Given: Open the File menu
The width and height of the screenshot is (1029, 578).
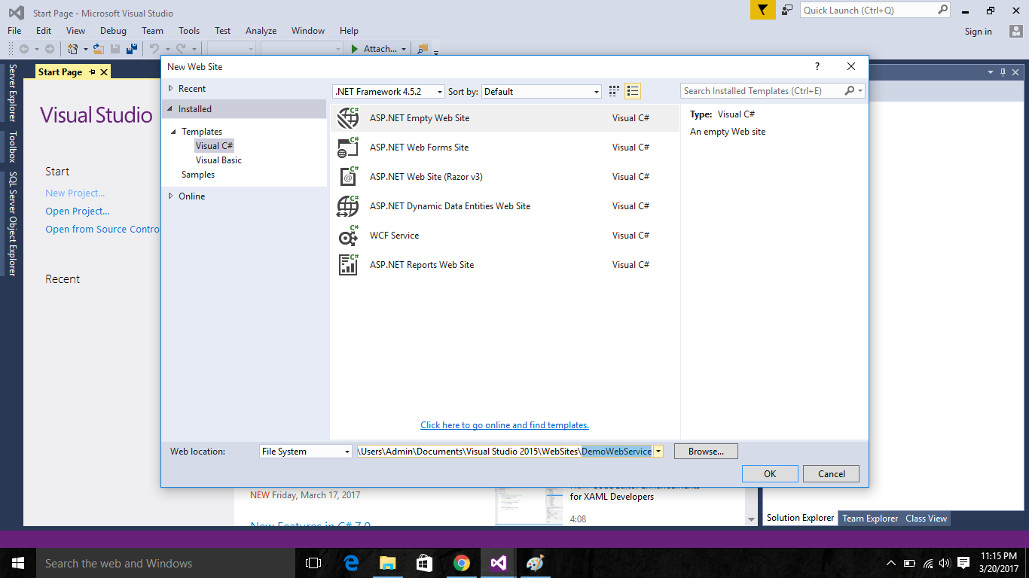Looking at the screenshot, I should tap(14, 31).
